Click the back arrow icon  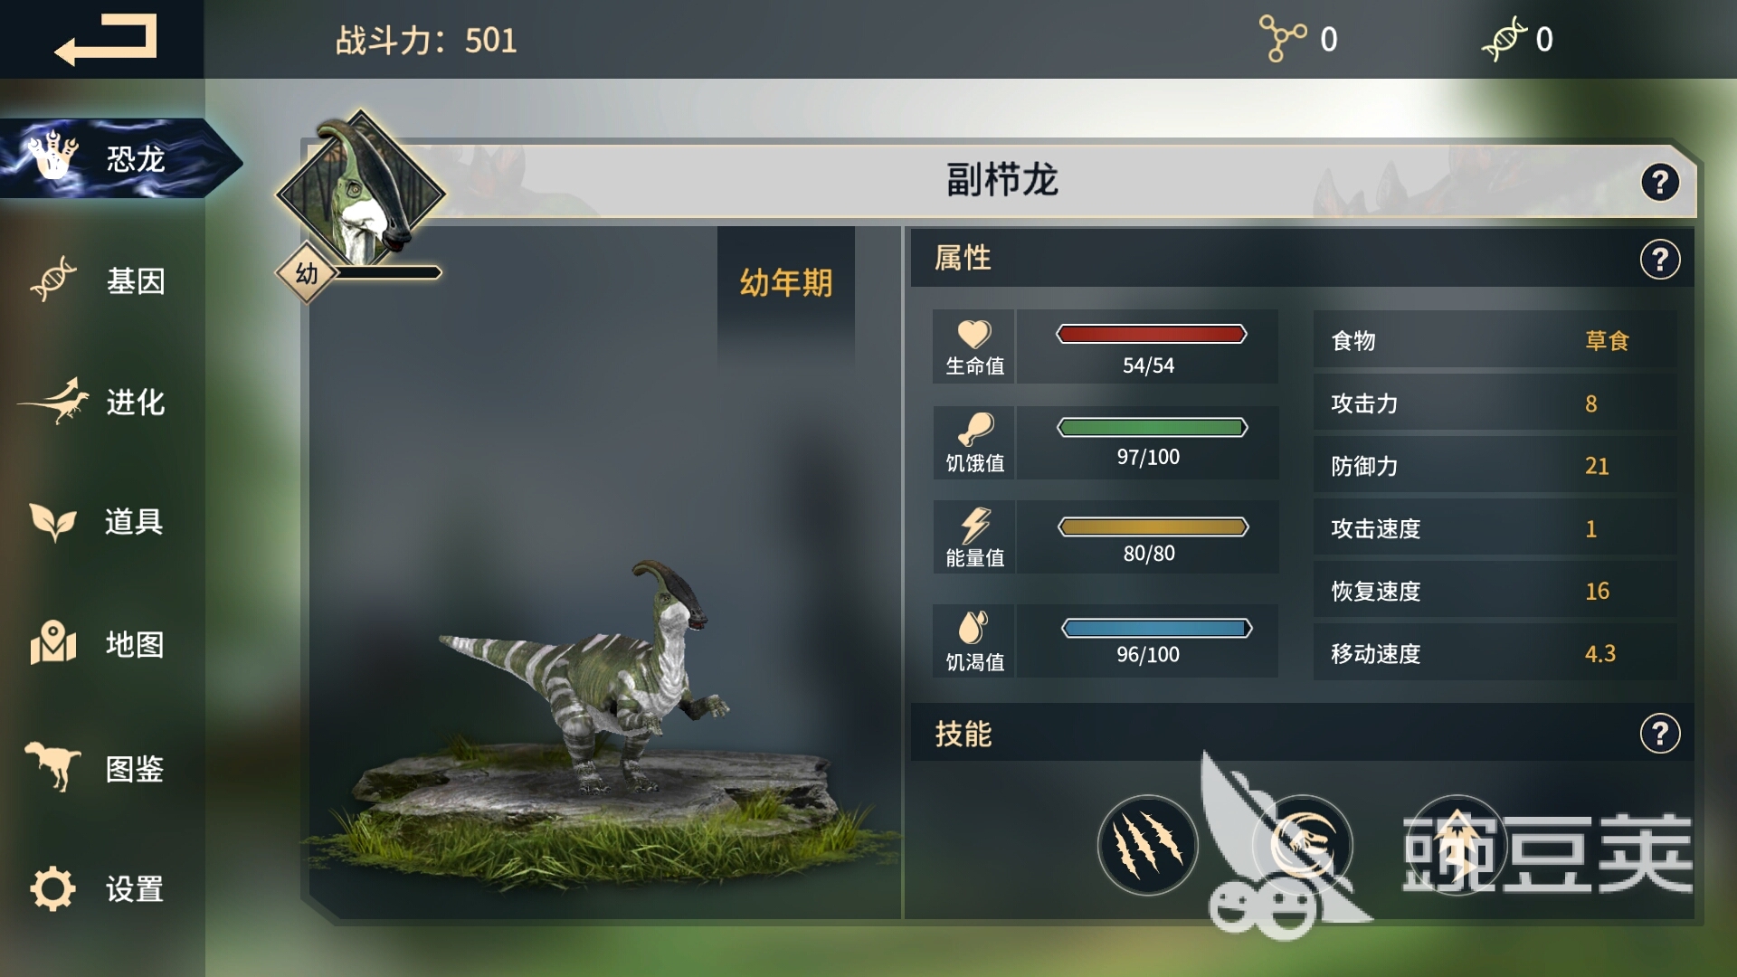(x=105, y=40)
